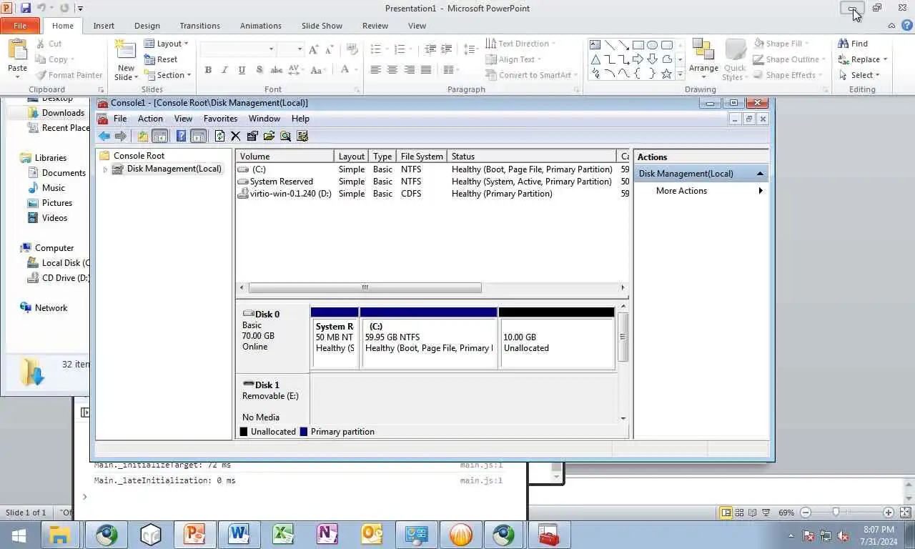Click the Disk 1 Removable (E:) label
Screen dimensions: 915x549
tap(273, 400)
